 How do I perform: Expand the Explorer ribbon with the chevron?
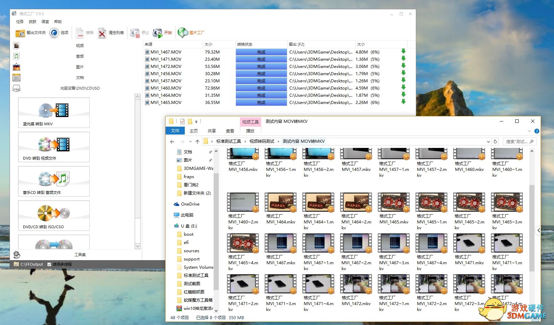tap(529, 131)
